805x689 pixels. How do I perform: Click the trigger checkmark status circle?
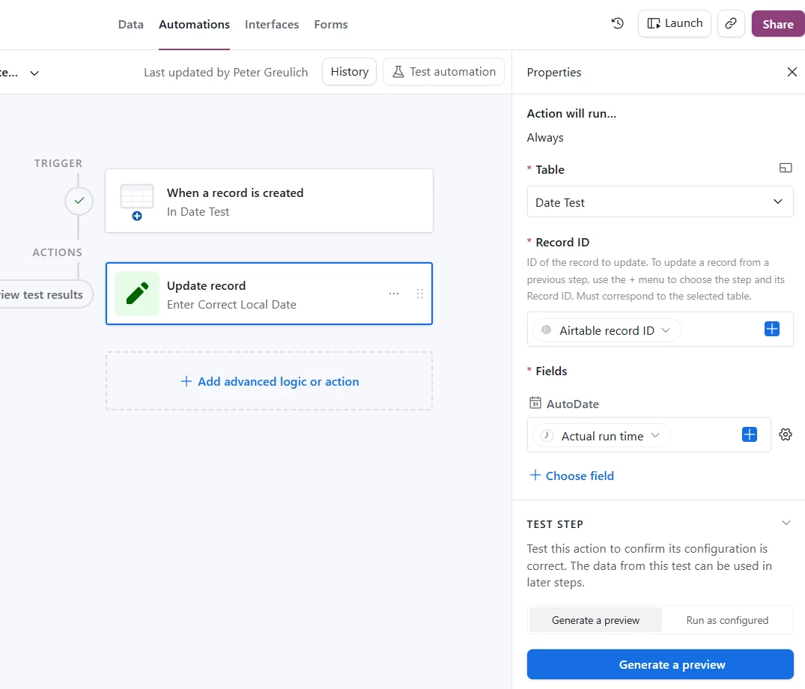click(79, 201)
